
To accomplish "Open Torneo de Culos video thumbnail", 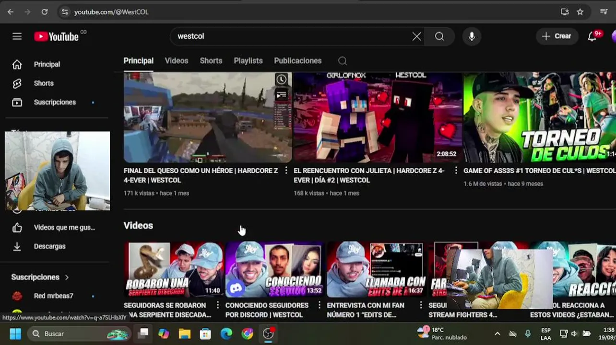I will [x=540, y=117].
